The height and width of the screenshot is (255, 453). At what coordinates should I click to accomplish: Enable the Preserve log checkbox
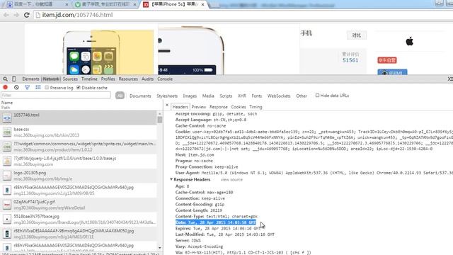tap(47, 87)
